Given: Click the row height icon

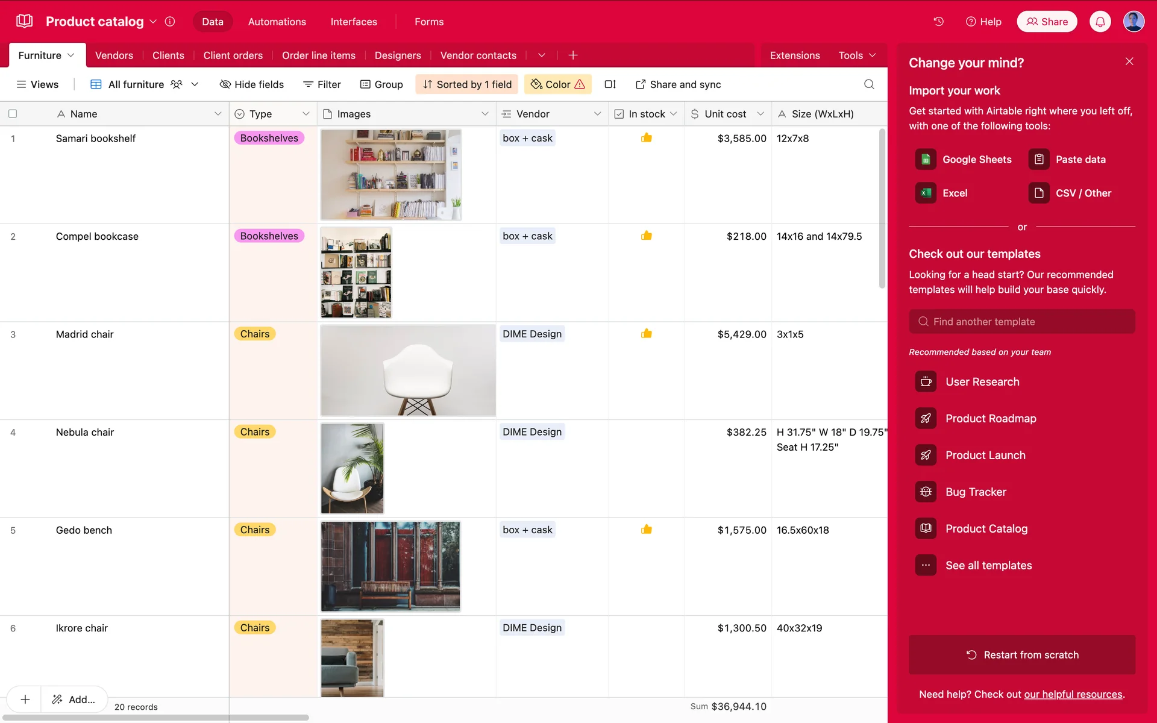Looking at the screenshot, I should tap(610, 84).
